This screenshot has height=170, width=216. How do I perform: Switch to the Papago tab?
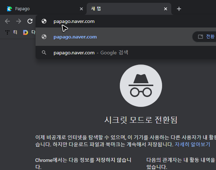coord(44,9)
